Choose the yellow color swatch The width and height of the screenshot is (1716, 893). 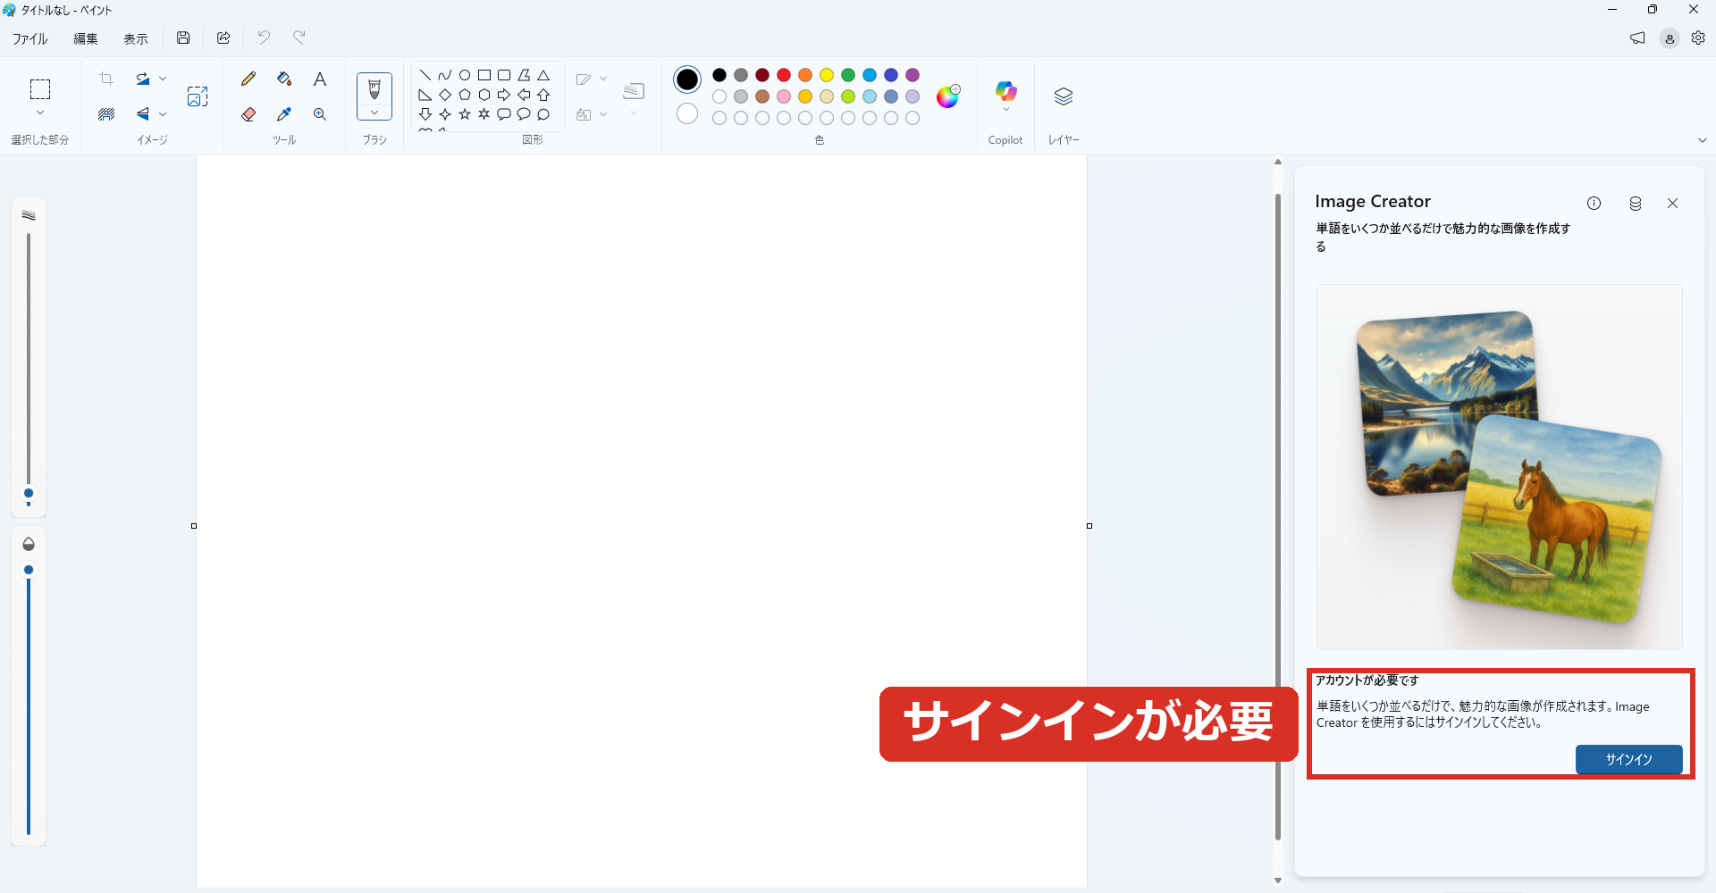click(x=827, y=75)
